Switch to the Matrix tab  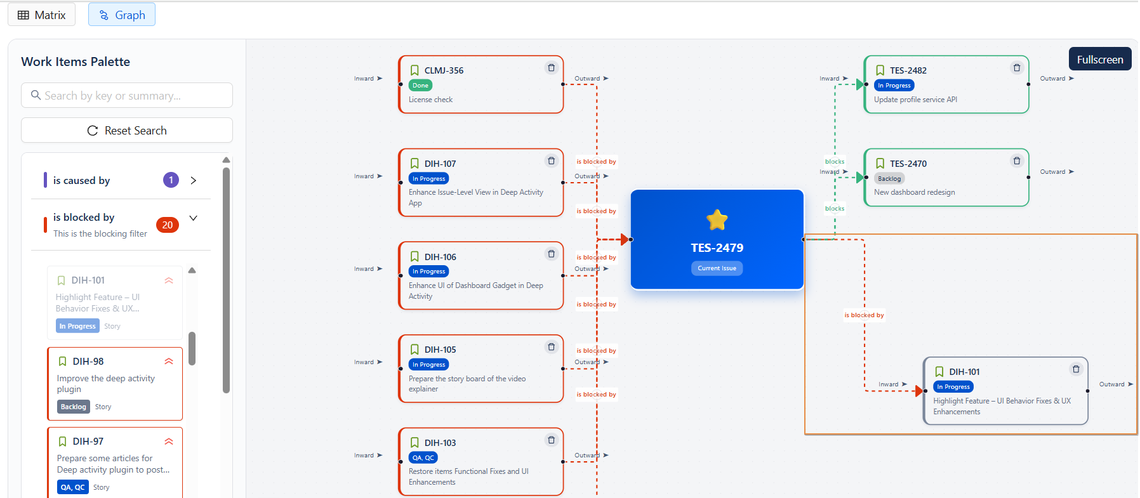[42, 15]
